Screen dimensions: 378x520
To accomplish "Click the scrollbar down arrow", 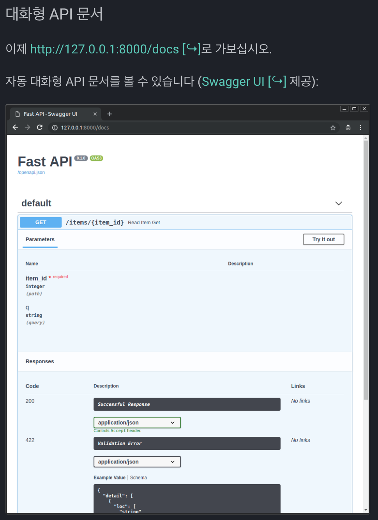I will [x=366, y=510].
